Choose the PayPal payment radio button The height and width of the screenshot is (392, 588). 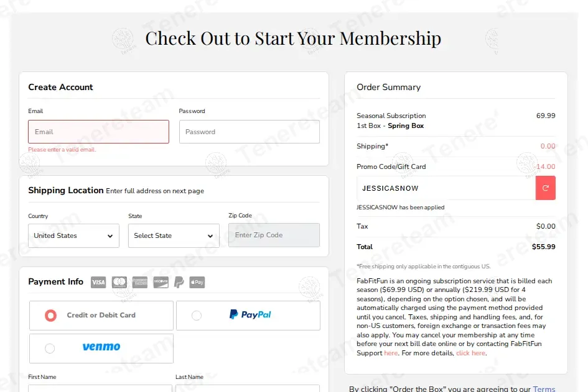[197, 316]
